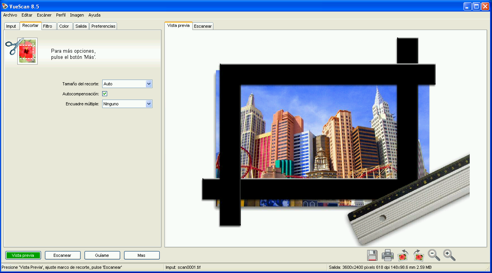Click the city skyline preview image
This screenshot has height=273, width=492.
point(319,132)
